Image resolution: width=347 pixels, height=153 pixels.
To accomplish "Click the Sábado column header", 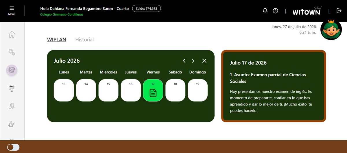I will tap(176, 72).
